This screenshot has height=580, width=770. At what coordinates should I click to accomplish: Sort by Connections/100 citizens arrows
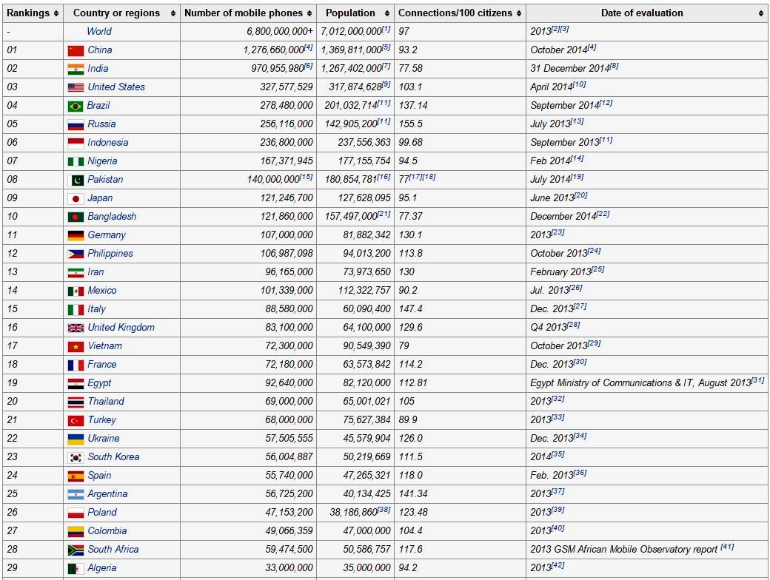tap(518, 13)
